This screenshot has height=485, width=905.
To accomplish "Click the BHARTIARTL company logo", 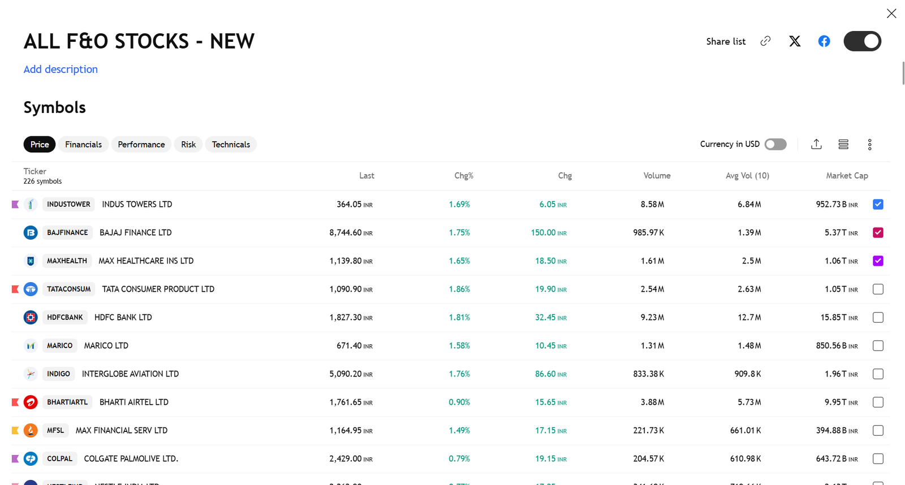I will [31, 402].
